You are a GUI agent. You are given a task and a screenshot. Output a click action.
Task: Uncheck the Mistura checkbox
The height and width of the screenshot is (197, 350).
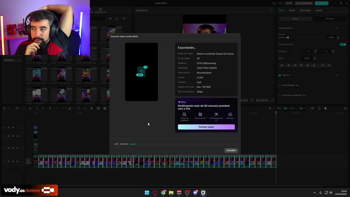[280, 75]
